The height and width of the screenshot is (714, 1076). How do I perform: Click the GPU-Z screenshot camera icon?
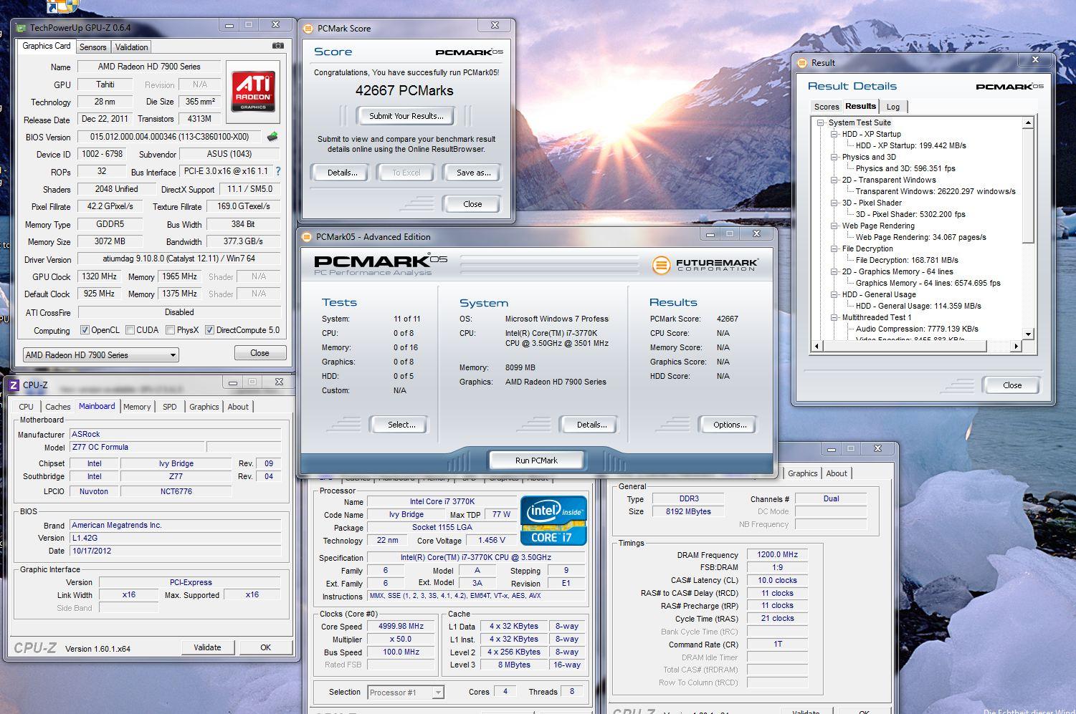pos(277,46)
